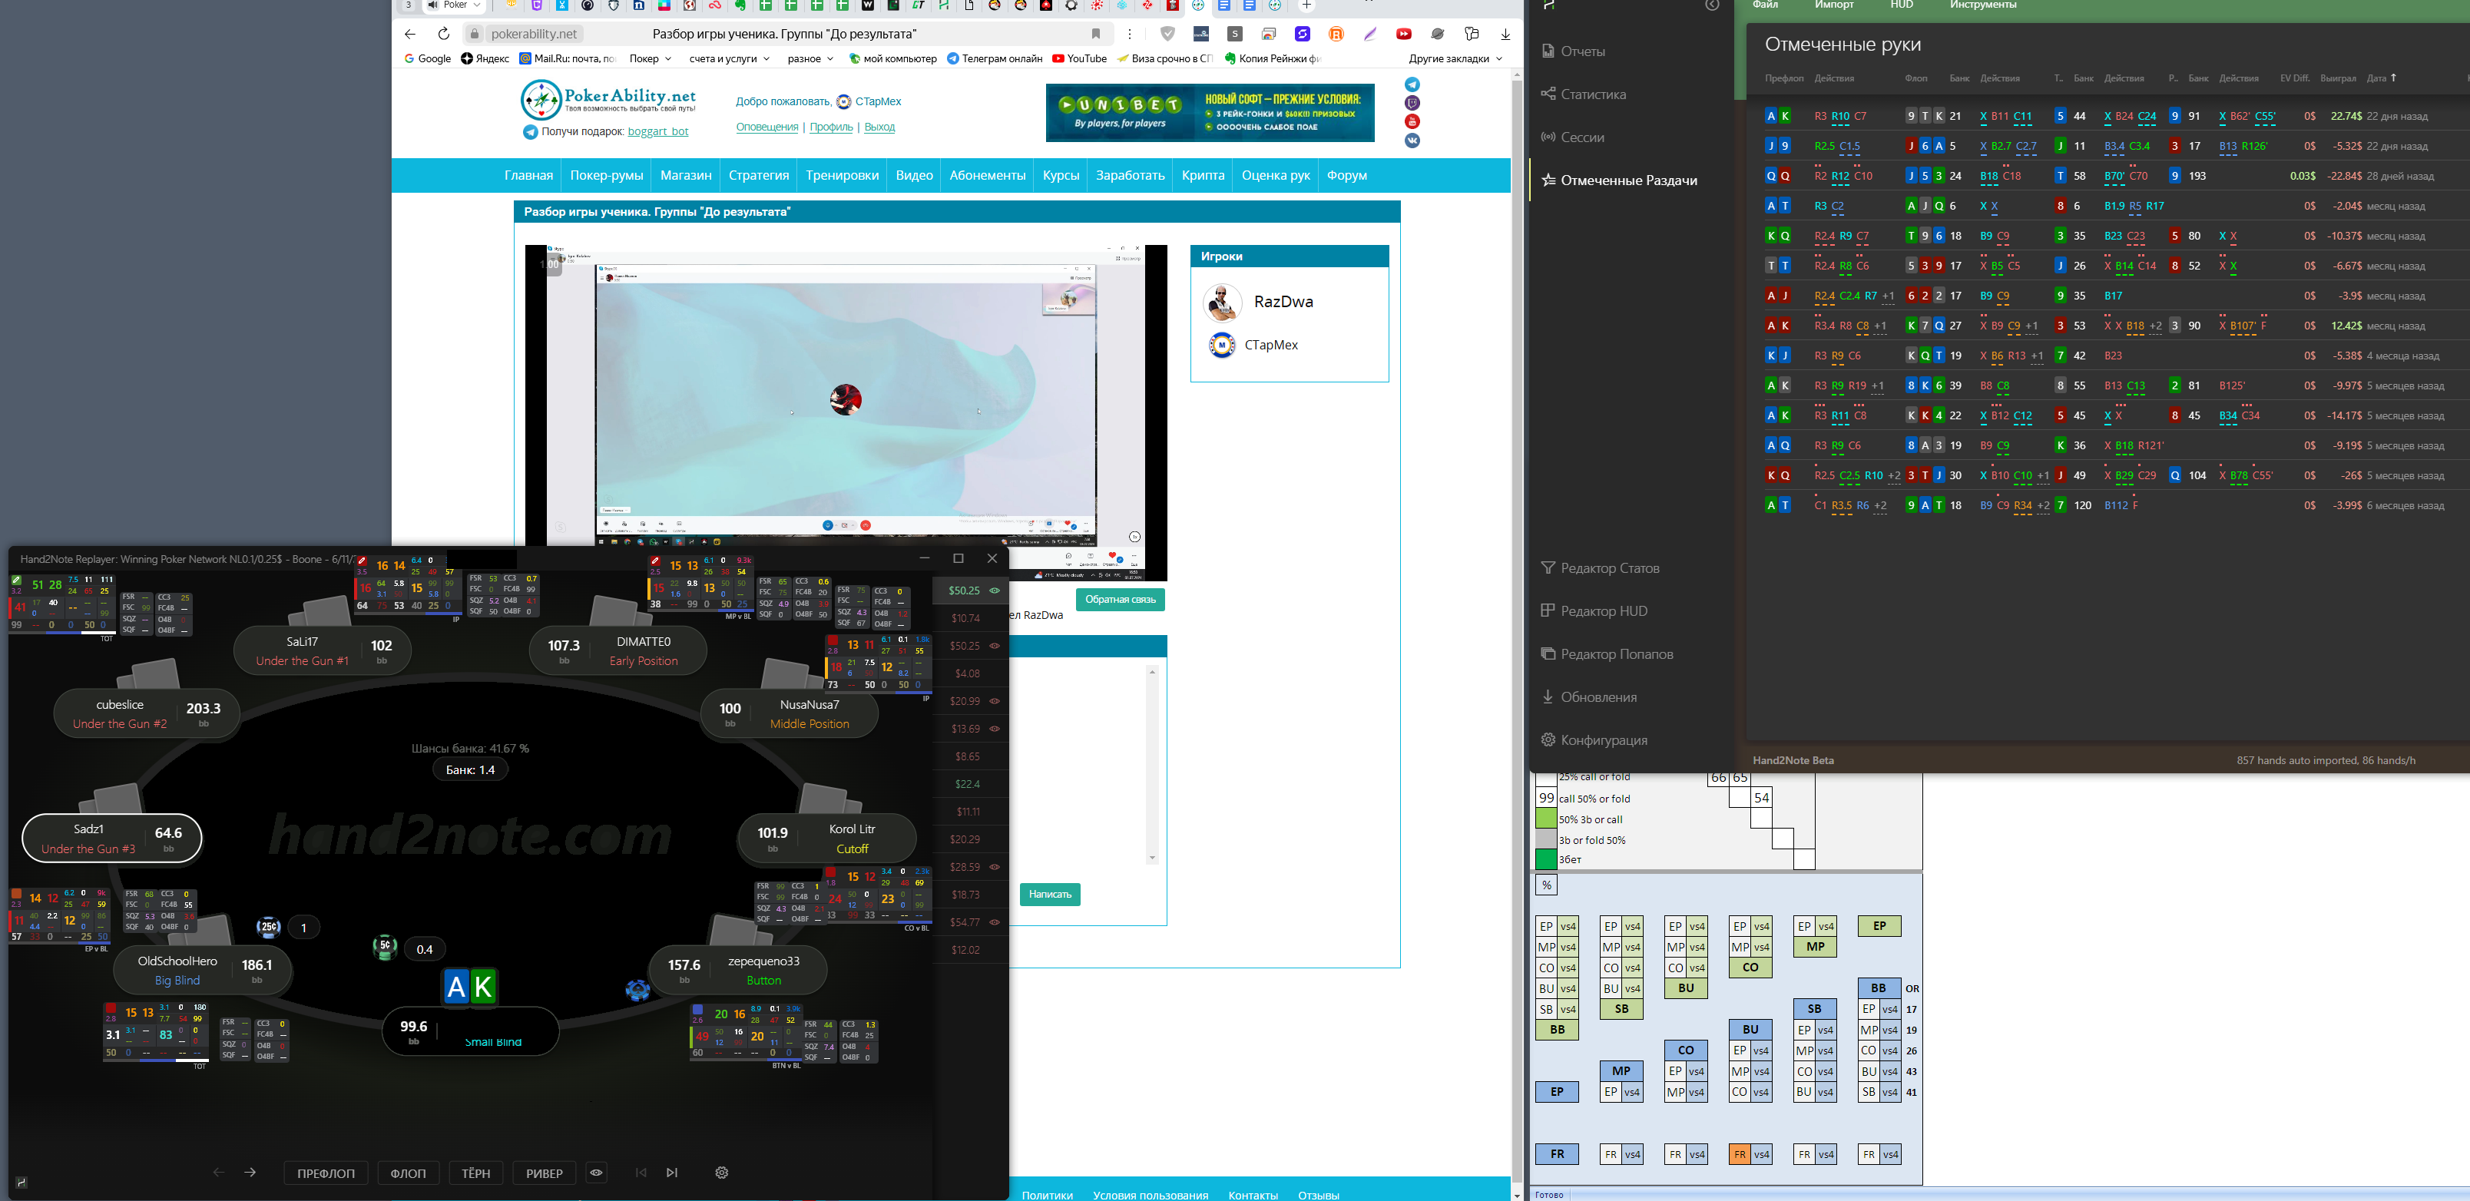This screenshot has height=1201, width=2470.
Task: Bookmark the page via address bar icon
Action: (1096, 34)
